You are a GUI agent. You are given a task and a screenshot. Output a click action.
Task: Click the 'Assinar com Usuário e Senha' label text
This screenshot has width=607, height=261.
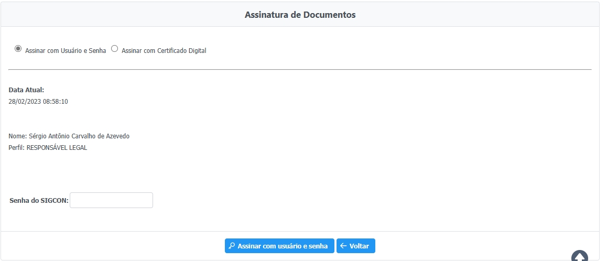point(66,51)
